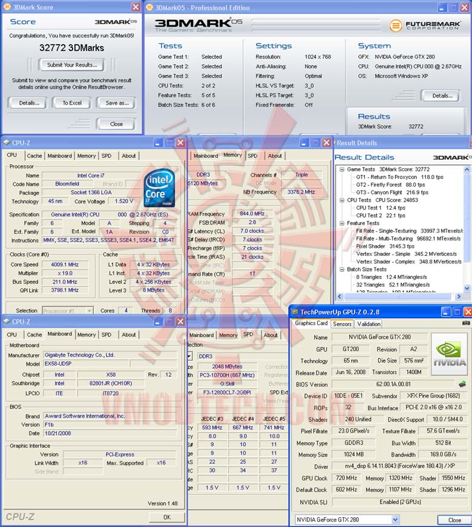Viewport: 472px width, 527px height.
Task: Click To Excel button in Score window
Action: click(x=72, y=103)
